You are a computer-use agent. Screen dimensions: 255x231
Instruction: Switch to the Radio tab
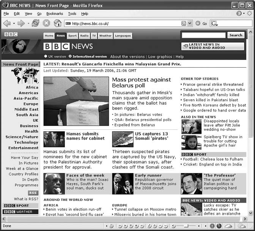click(84, 35)
